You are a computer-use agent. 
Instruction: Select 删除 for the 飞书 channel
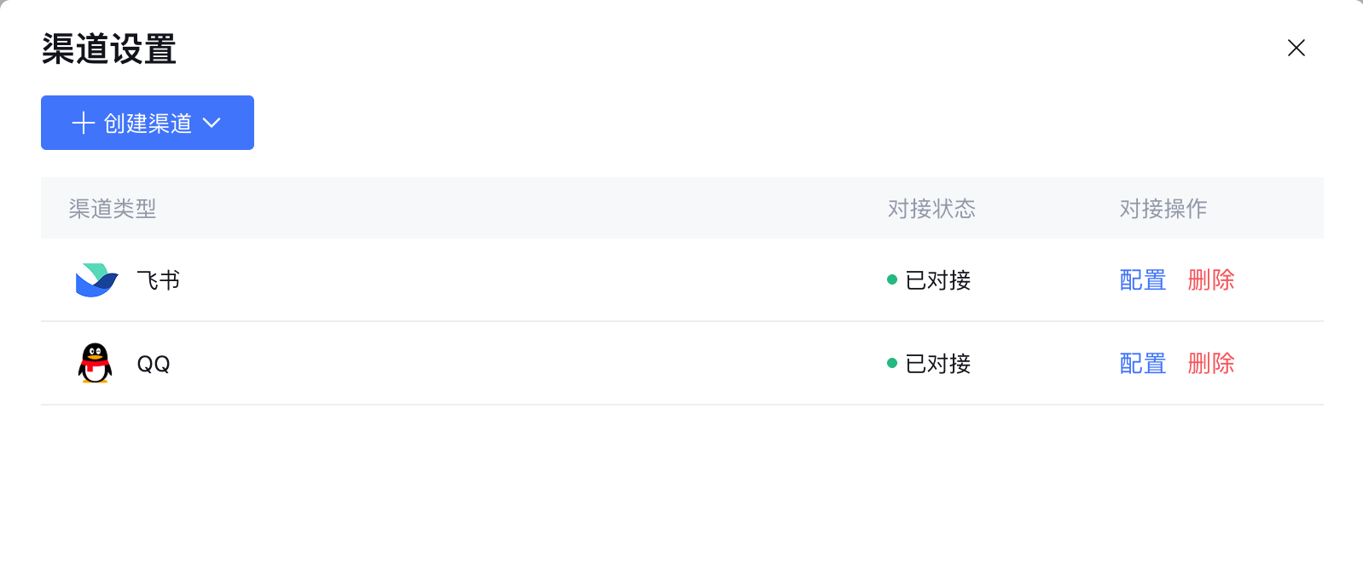coord(1210,280)
